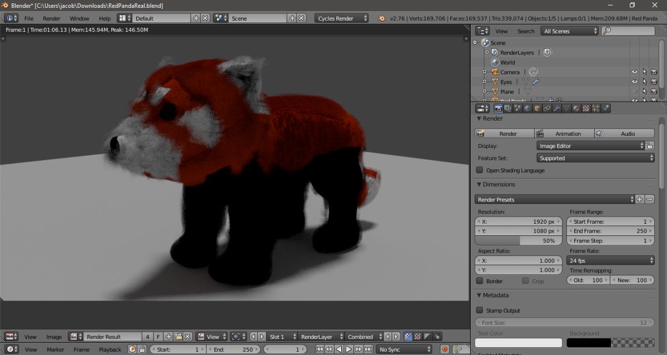This screenshot has width=667, height=355.
Task: Open the Particles properties tab
Action: pos(595,109)
